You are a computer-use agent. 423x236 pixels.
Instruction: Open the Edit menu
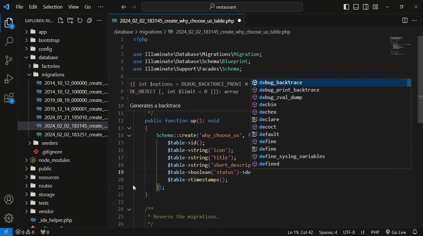coord(33,7)
